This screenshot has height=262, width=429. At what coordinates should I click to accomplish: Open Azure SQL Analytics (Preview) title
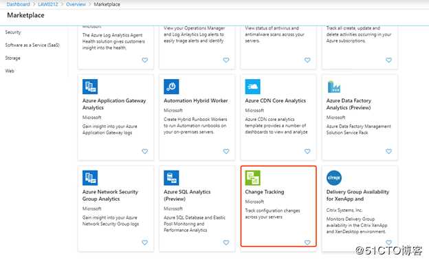[x=187, y=195]
